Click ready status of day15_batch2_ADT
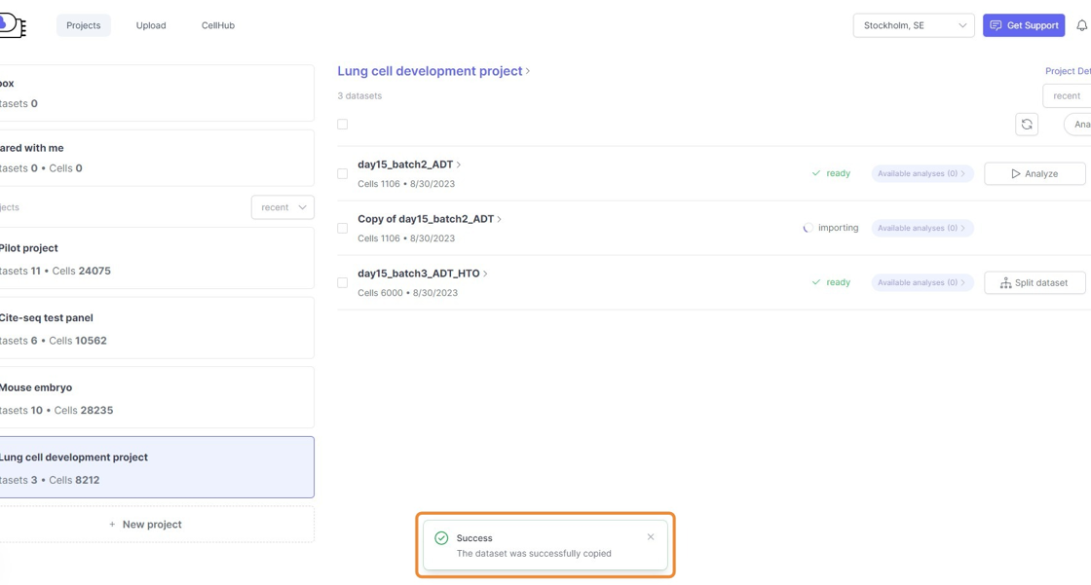This screenshot has width=1091, height=585. pos(831,173)
